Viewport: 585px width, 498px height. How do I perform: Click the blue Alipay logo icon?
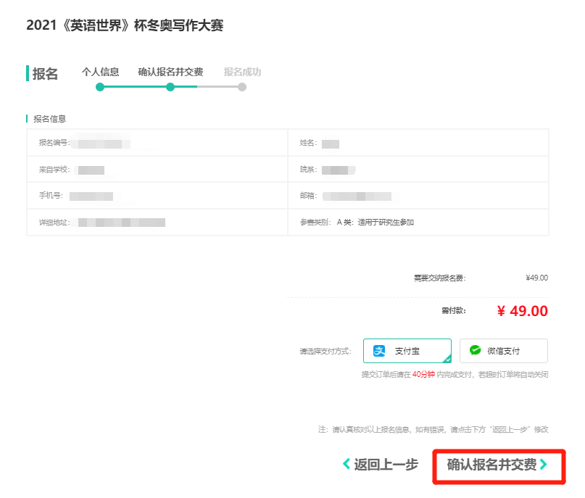click(379, 351)
